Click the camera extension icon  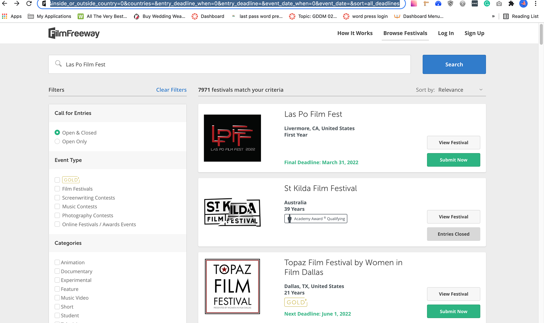point(499,3)
